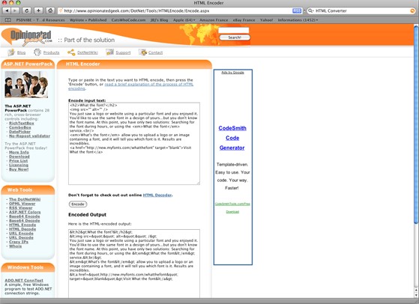Open the URL Encode tool link
This screenshot has height=304, width=419.
[x=21, y=234]
